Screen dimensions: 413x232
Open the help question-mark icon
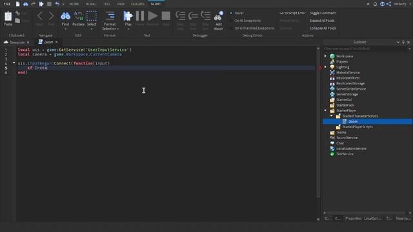point(382,4)
